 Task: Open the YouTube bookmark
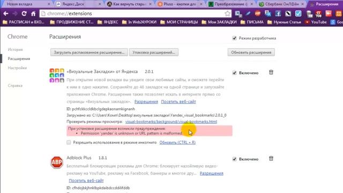click(x=316, y=22)
